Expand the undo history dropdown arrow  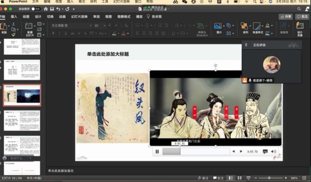pyautogui.click(x=62, y=9)
